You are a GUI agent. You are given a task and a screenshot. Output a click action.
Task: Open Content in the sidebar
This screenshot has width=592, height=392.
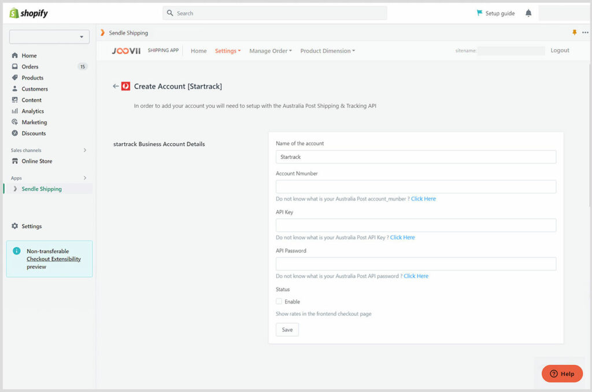31,100
